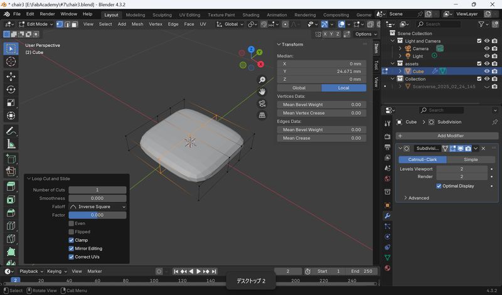
Task: Click the pan view hand icon
Action: click(x=262, y=92)
